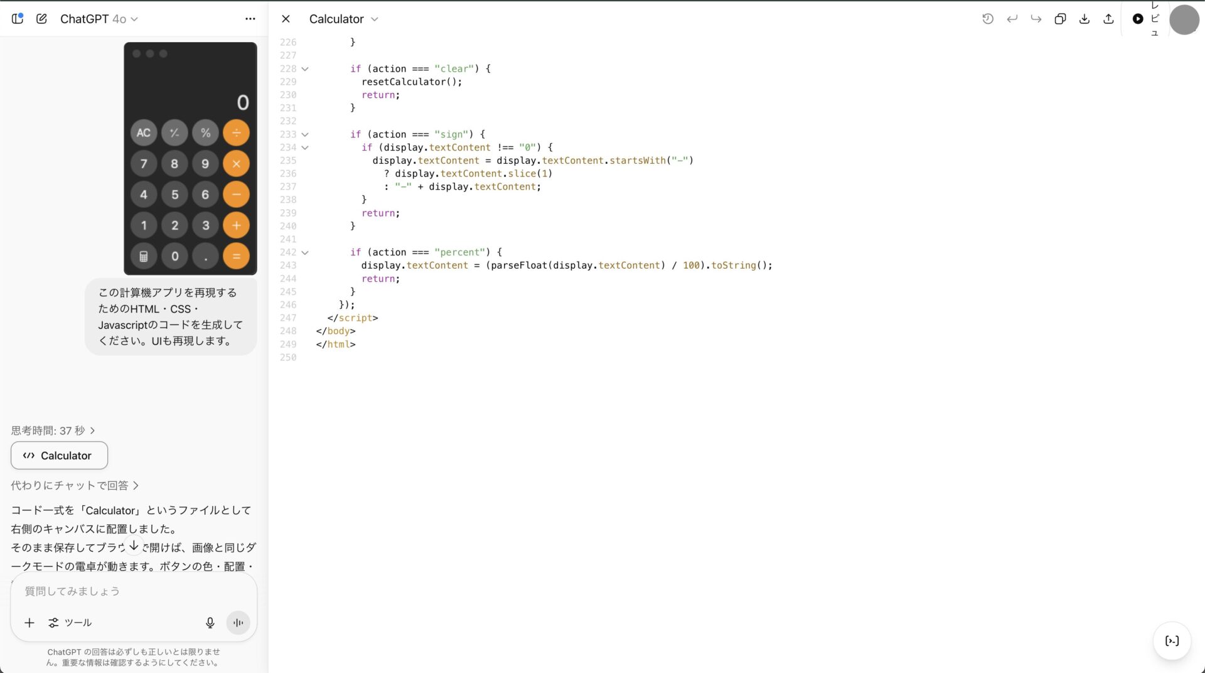The width and height of the screenshot is (1205, 673).
Task: Click the レビュ review label
Action: (x=1155, y=18)
